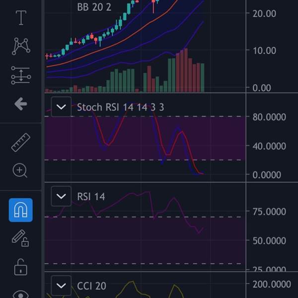The width and height of the screenshot is (298, 298).
Task: Click the Stoch RSI 14 14 3 3 label
Action: tap(121, 107)
